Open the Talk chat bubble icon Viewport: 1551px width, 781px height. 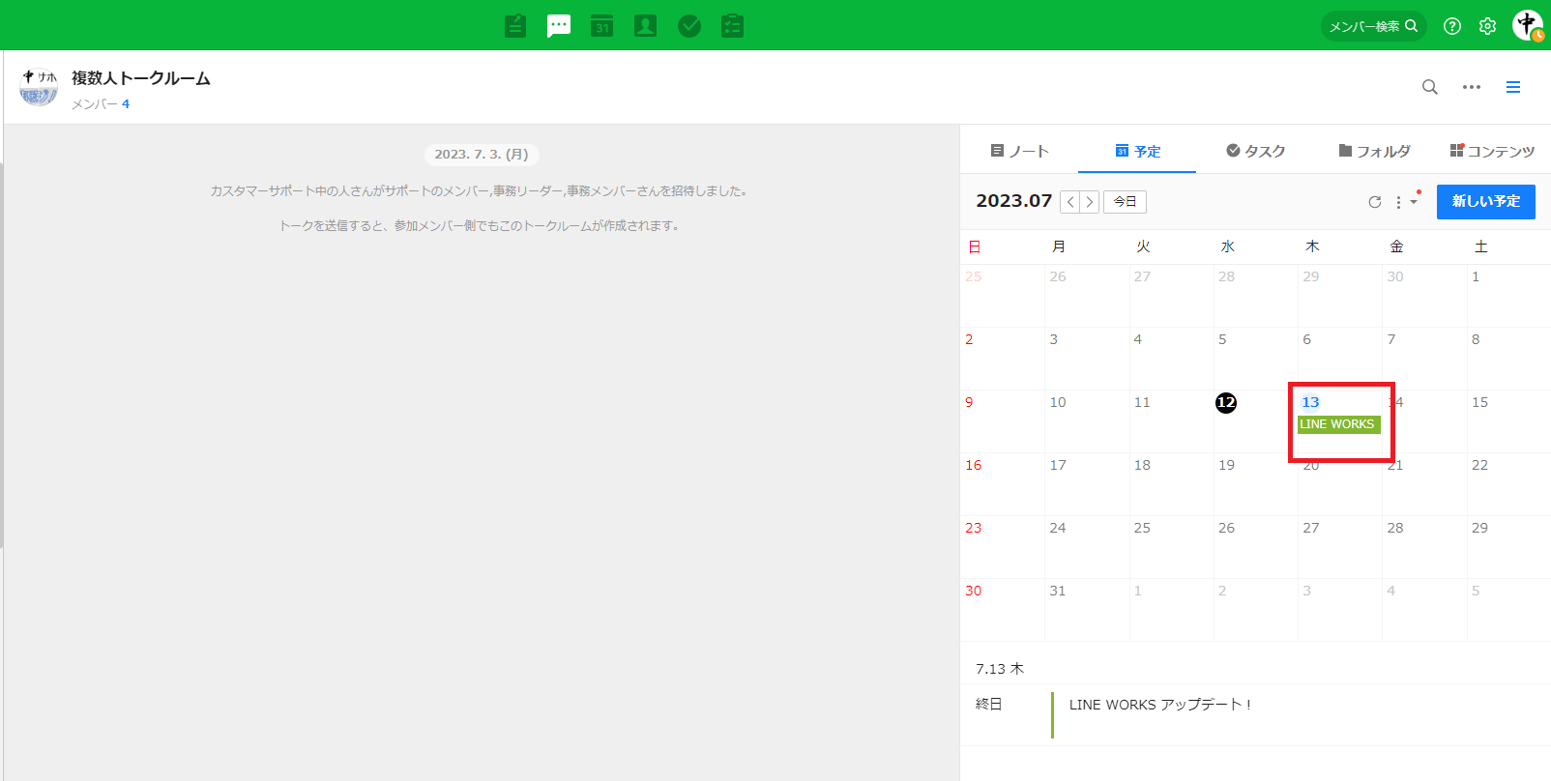tap(559, 26)
